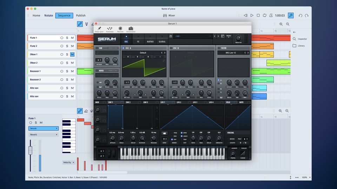The image size is (337, 189).
Task: Zoom in on the piano roll editor
Action: (280, 111)
